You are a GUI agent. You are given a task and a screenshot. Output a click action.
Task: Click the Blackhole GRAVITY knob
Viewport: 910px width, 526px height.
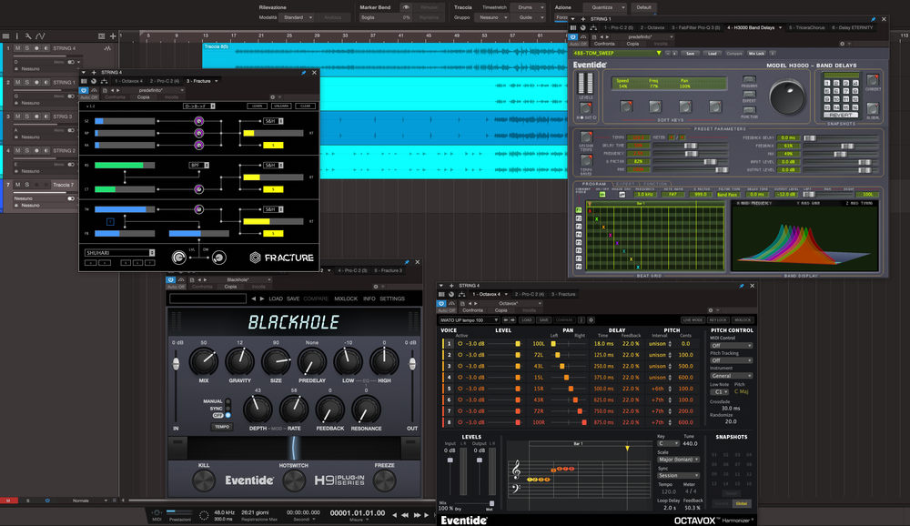pyautogui.click(x=239, y=361)
